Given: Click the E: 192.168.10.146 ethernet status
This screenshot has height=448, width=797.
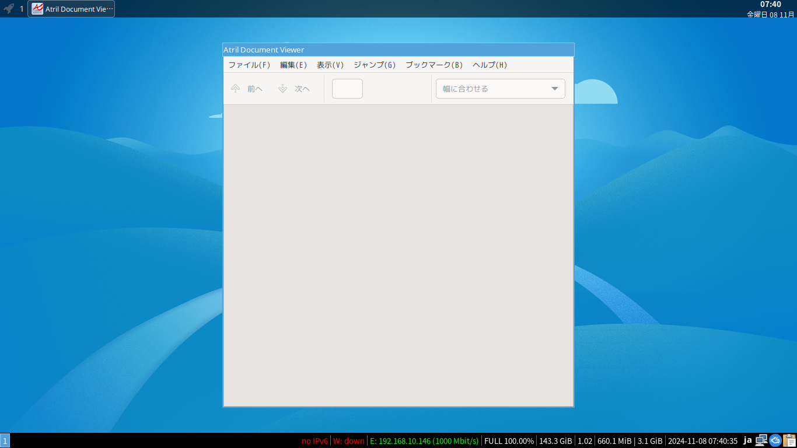Looking at the screenshot, I should click(x=424, y=441).
